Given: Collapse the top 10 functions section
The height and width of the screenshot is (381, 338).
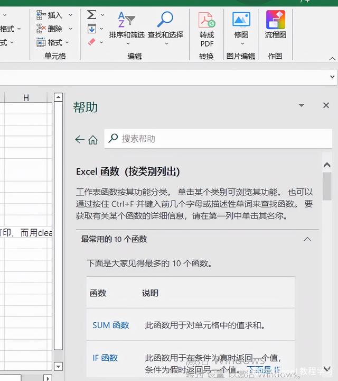Looking at the screenshot, I should pos(307,239).
